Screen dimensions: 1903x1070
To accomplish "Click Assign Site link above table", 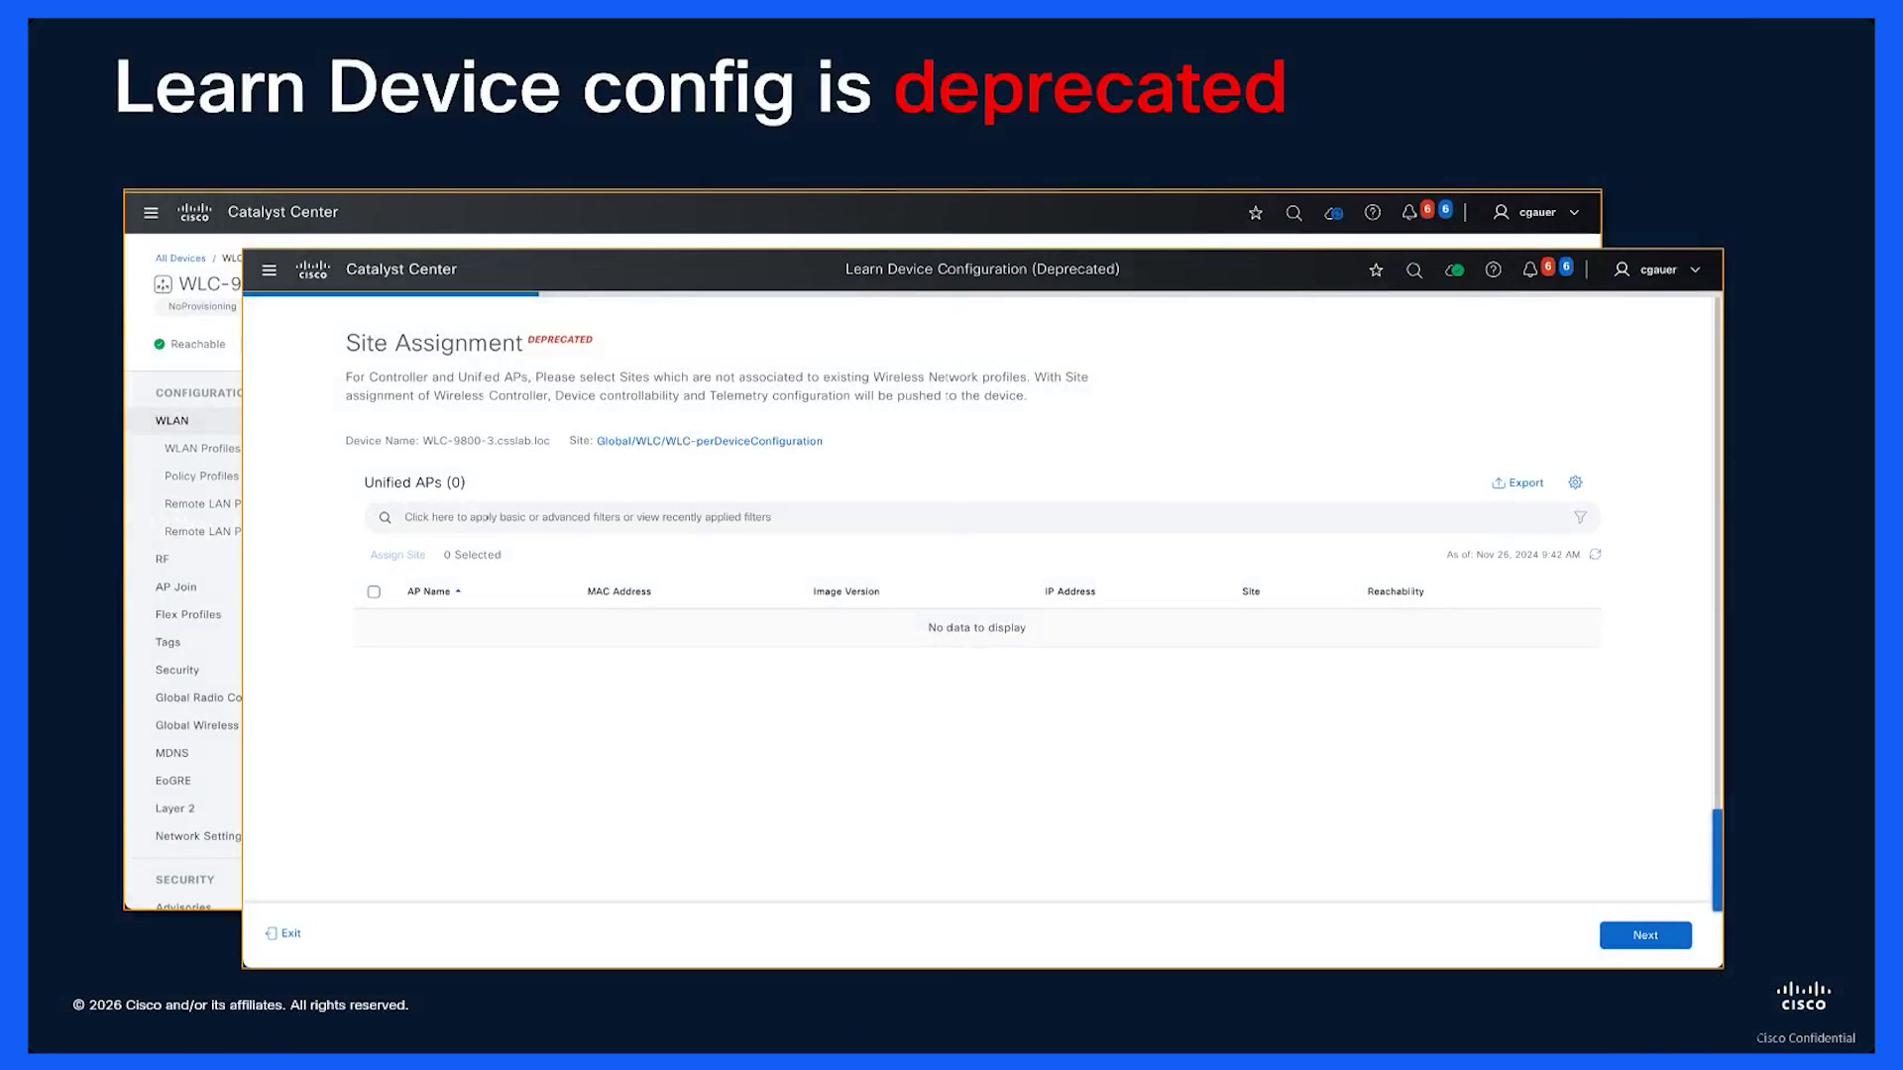I will 397,555.
